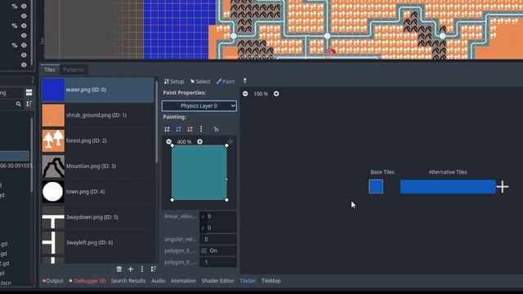Click the FileSystem sort files icon
This screenshot has width=523, height=294.
click(x=29, y=104)
